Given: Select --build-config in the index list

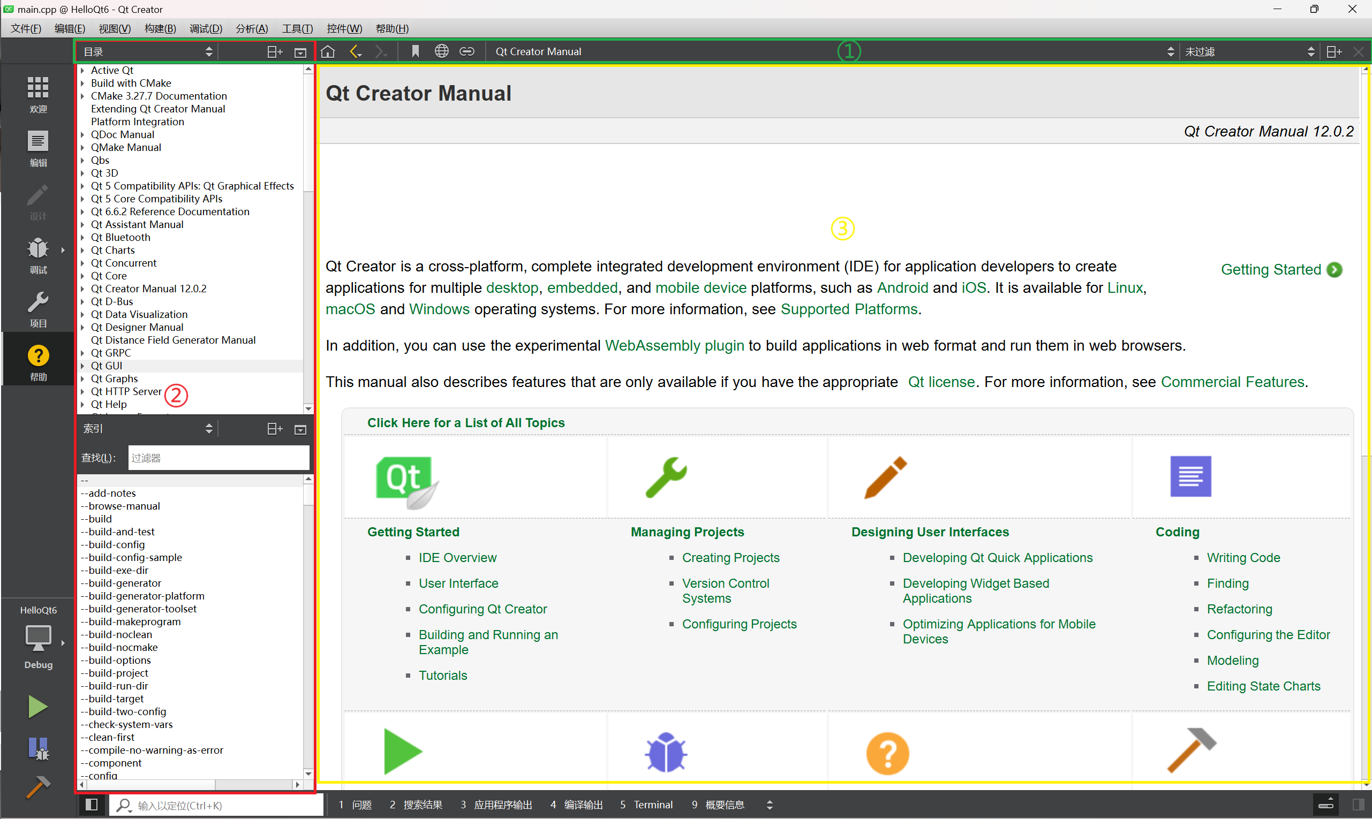Looking at the screenshot, I should pyautogui.click(x=112, y=545).
